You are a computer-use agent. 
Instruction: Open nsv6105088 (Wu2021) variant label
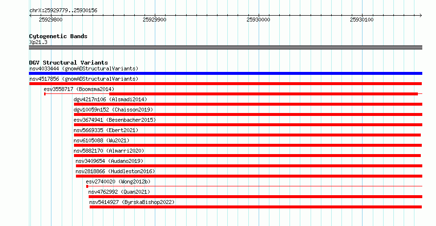point(101,140)
